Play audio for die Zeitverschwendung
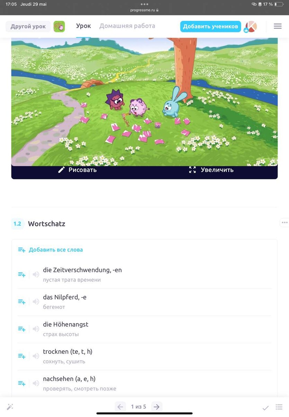This screenshot has width=289, height=417. click(x=36, y=275)
